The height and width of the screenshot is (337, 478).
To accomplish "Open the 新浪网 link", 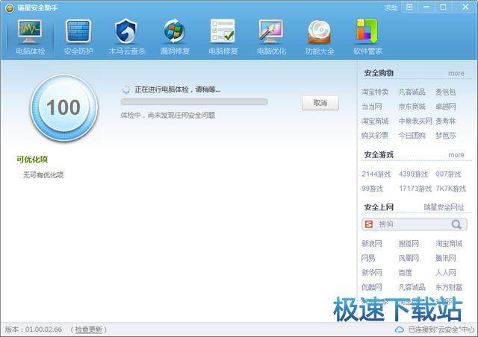I will (372, 244).
